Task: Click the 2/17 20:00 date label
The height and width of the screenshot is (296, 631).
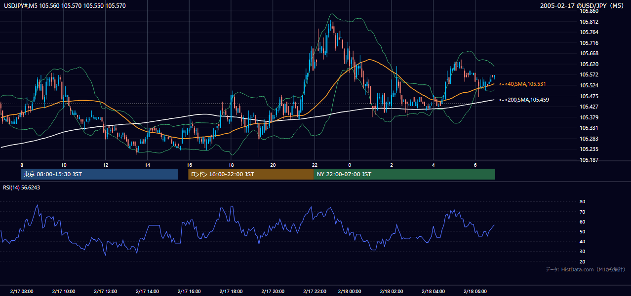Action: [x=273, y=292]
